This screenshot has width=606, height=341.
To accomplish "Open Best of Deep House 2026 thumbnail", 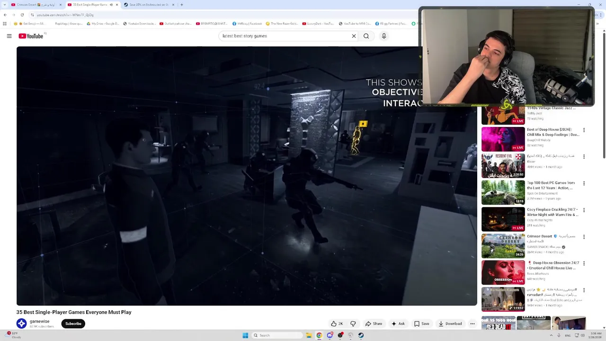I will (503, 139).
